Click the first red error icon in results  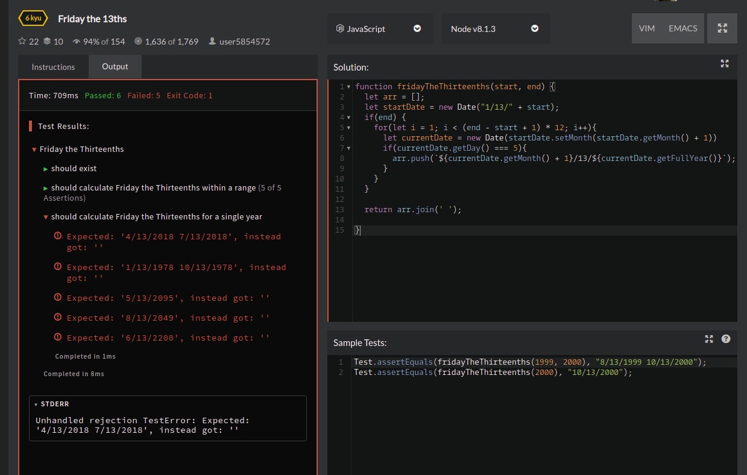(58, 236)
